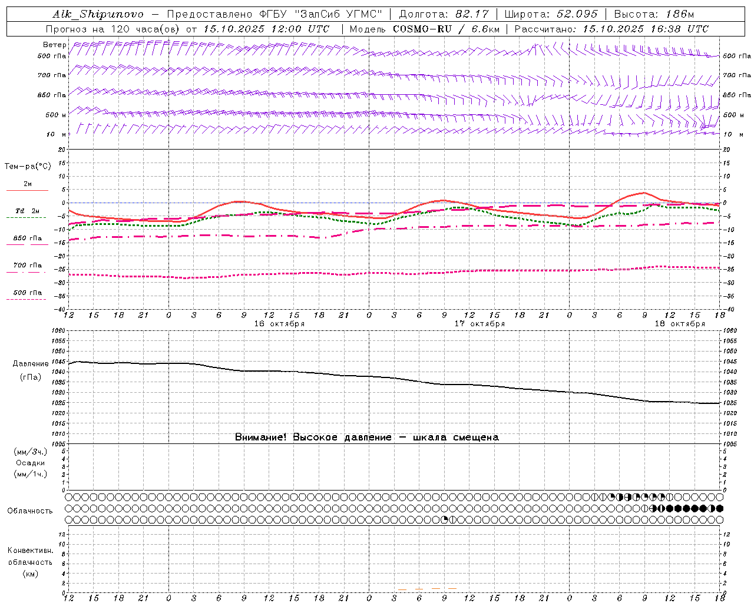This screenshot has width=754, height=603.
Task: Click the Давление panel label
Action: [x=31, y=364]
